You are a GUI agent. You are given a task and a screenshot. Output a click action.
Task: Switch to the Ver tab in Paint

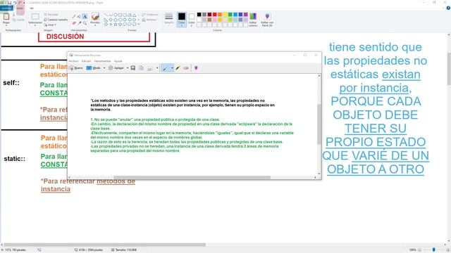coord(32,8)
